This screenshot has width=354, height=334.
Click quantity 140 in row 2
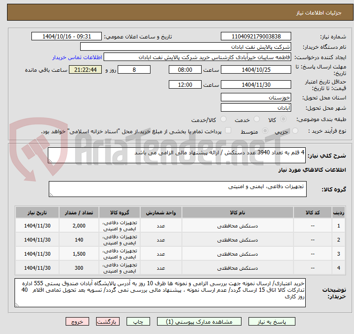pyautogui.click(x=79, y=240)
